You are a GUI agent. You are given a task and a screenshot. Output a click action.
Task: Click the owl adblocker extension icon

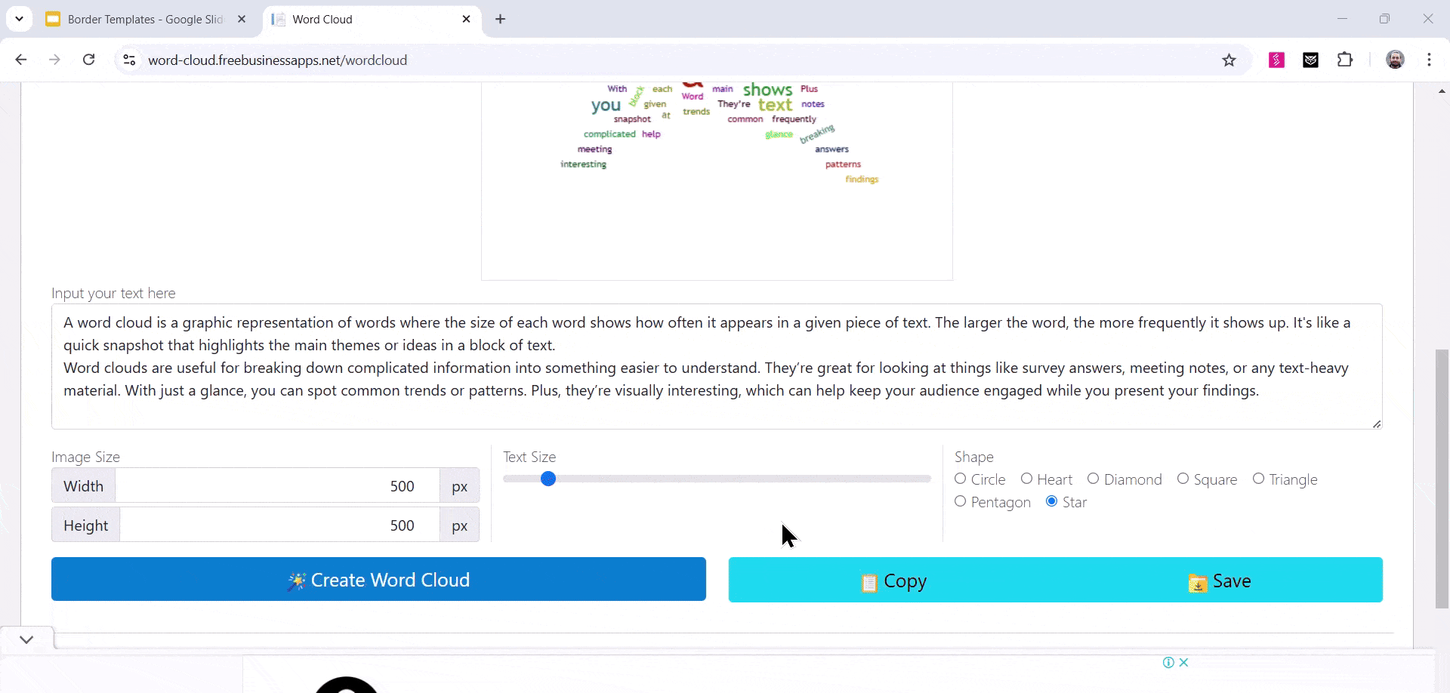click(1312, 60)
